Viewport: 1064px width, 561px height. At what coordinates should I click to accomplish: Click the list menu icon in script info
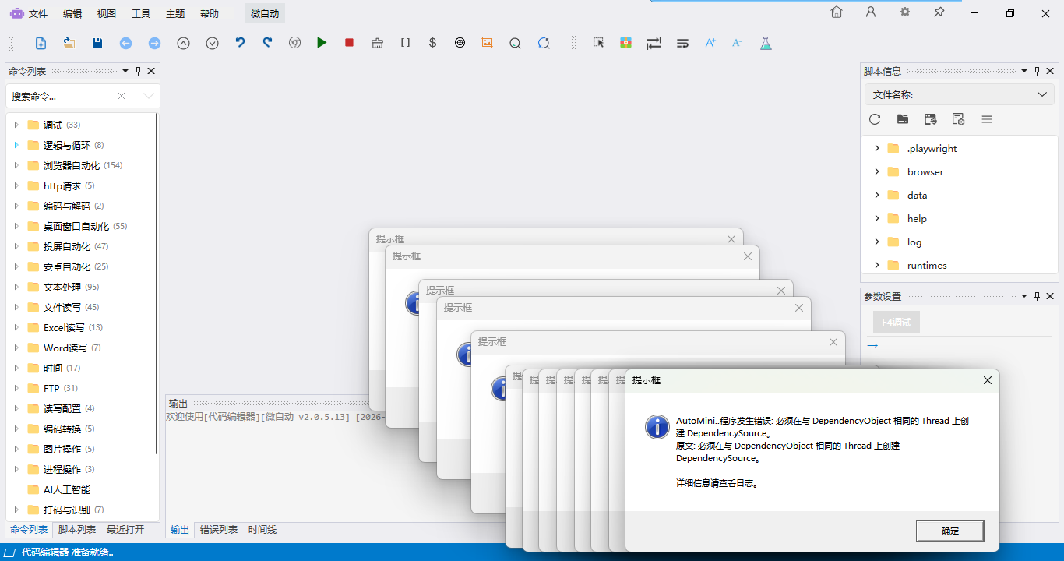click(987, 119)
